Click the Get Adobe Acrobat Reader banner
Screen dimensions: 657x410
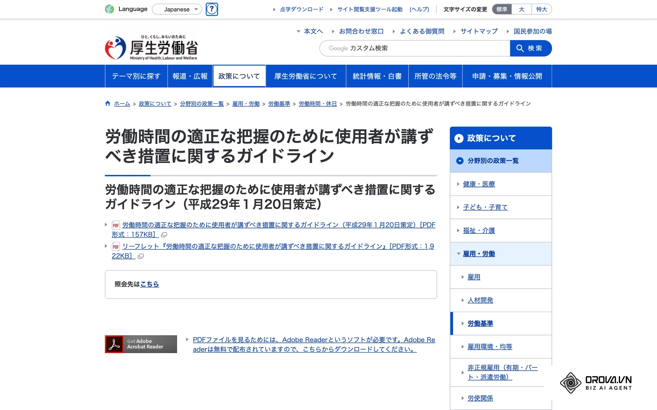point(141,344)
